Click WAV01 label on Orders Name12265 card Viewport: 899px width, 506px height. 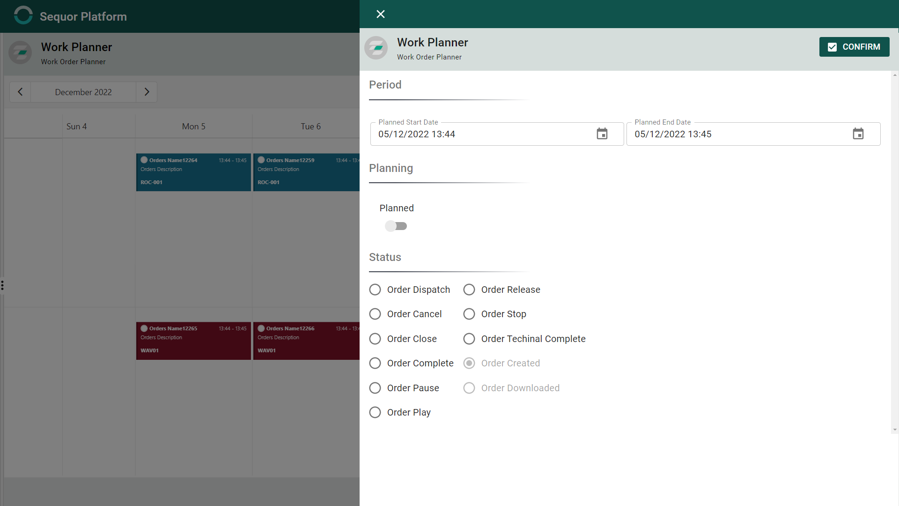pyautogui.click(x=149, y=350)
